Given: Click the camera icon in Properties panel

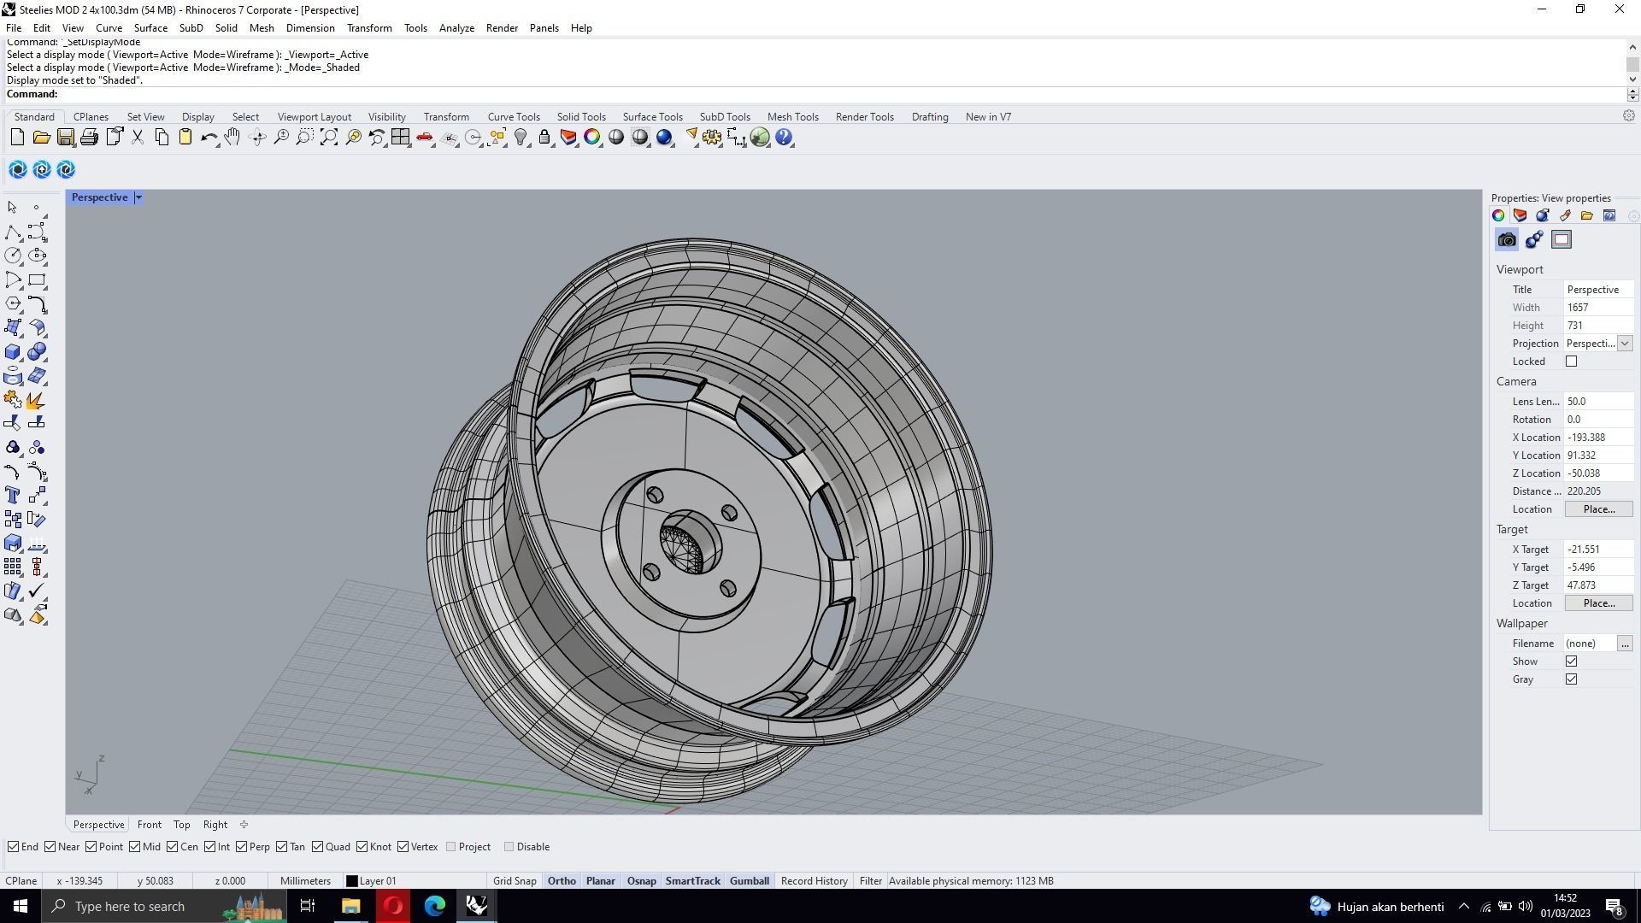Looking at the screenshot, I should pyautogui.click(x=1507, y=240).
